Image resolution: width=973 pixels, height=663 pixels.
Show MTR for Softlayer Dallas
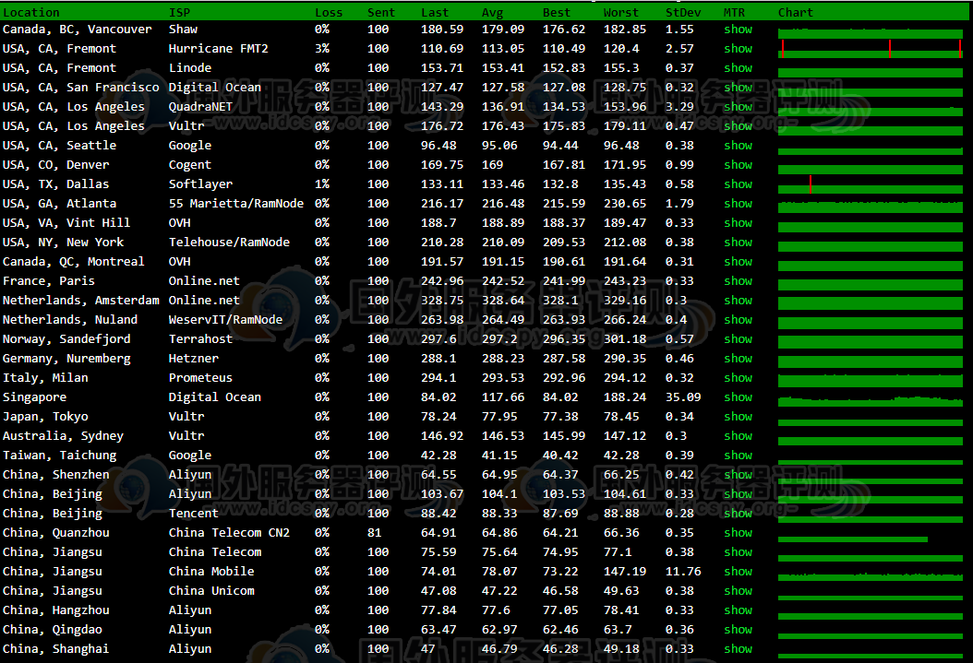pos(738,184)
